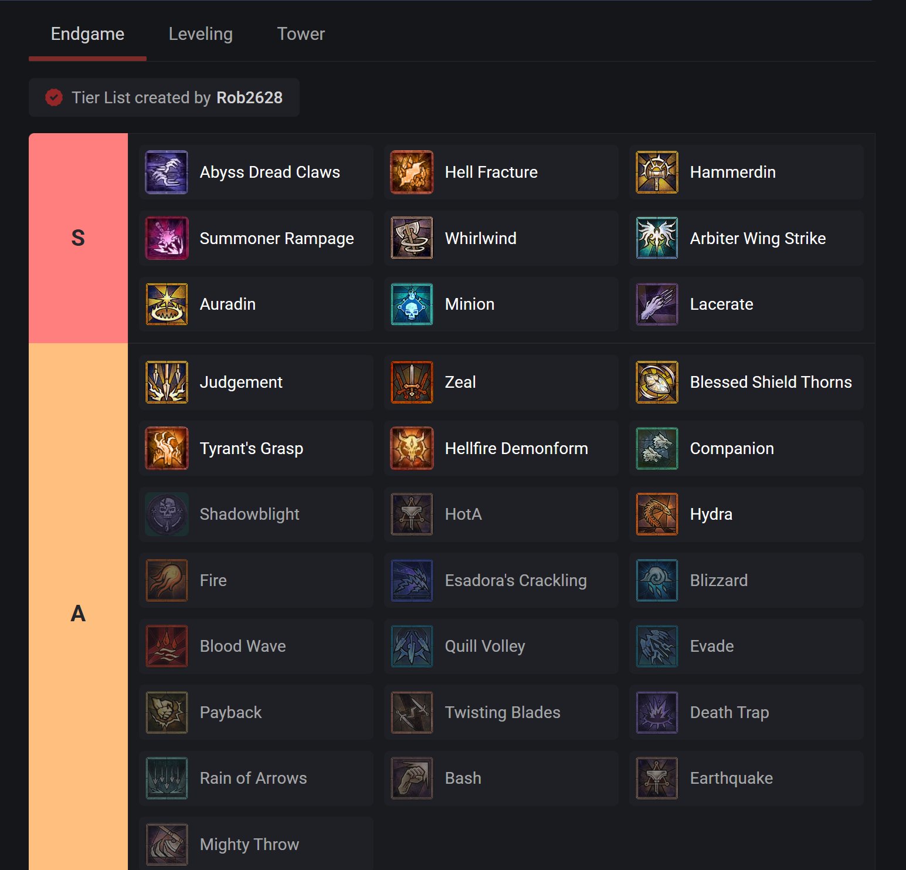Click the Hell Fracture skill icon

pos(412,172)
